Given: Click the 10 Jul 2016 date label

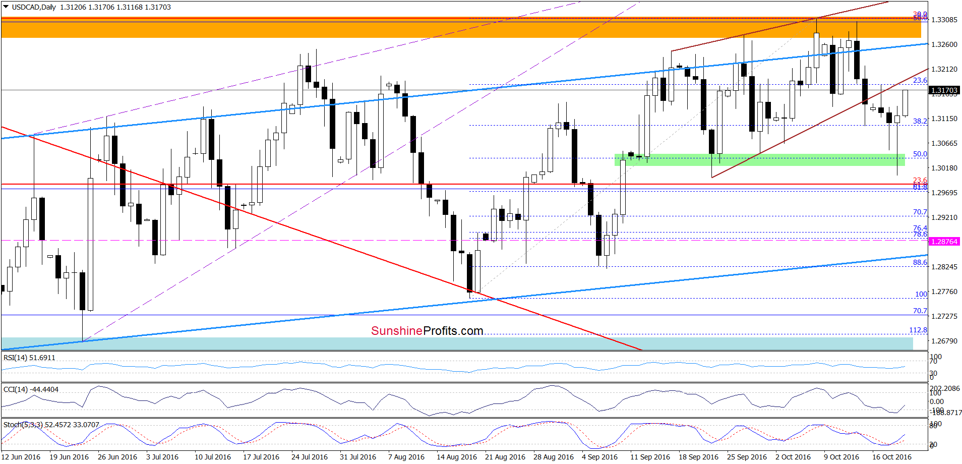Looking at the screenshot, I should 213,457.
